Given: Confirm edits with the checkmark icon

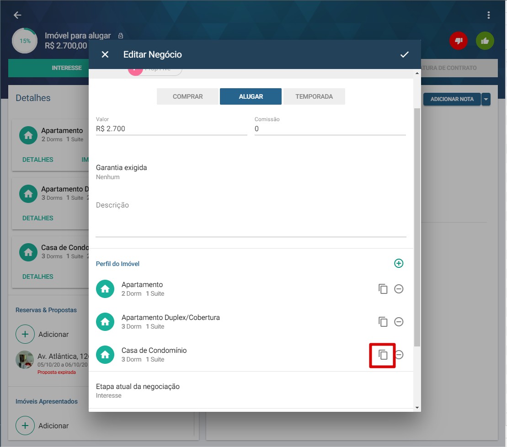Looking at the screenshot, I should coord(405,54).
